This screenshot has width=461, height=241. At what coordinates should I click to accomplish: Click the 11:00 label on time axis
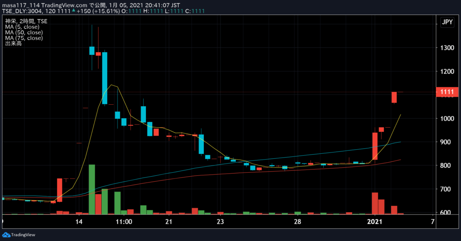point(124,222)
